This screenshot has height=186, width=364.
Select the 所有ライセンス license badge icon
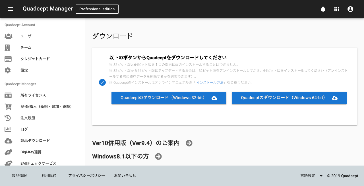point(8,95)
